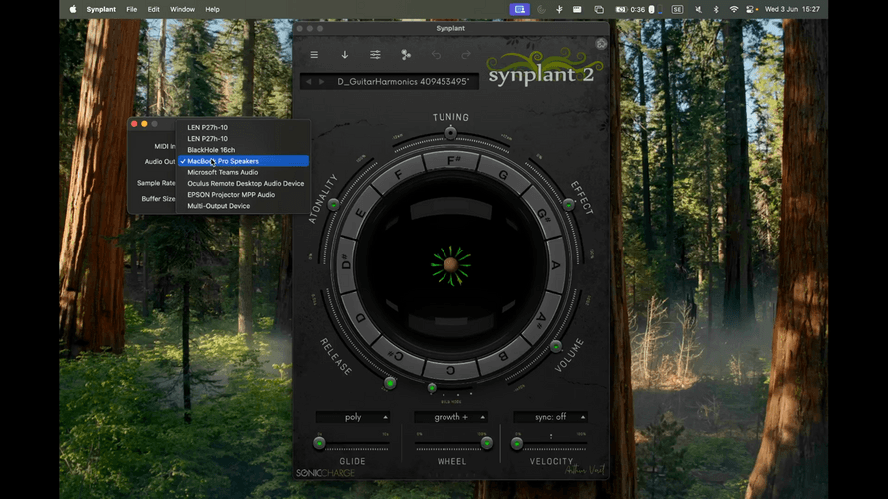Click the D# key on the ring
Screen dimensions: 888x499
(346, 263)
